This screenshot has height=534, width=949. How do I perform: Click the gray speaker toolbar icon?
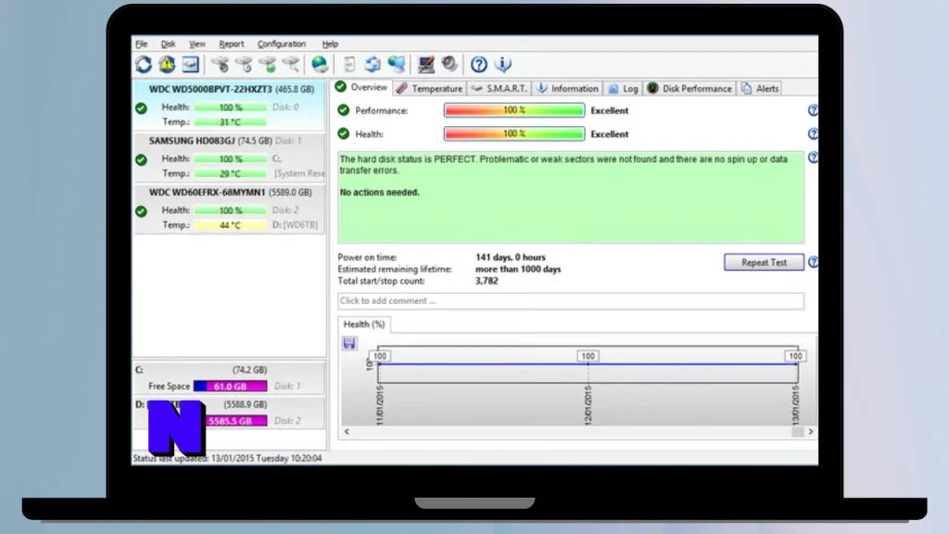(449, 64)
